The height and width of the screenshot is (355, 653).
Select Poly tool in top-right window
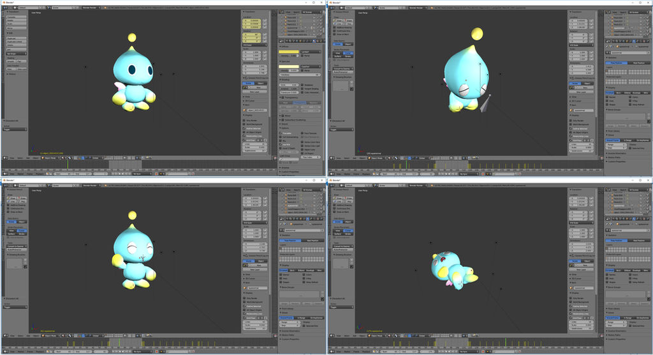(x=348, y=24)
